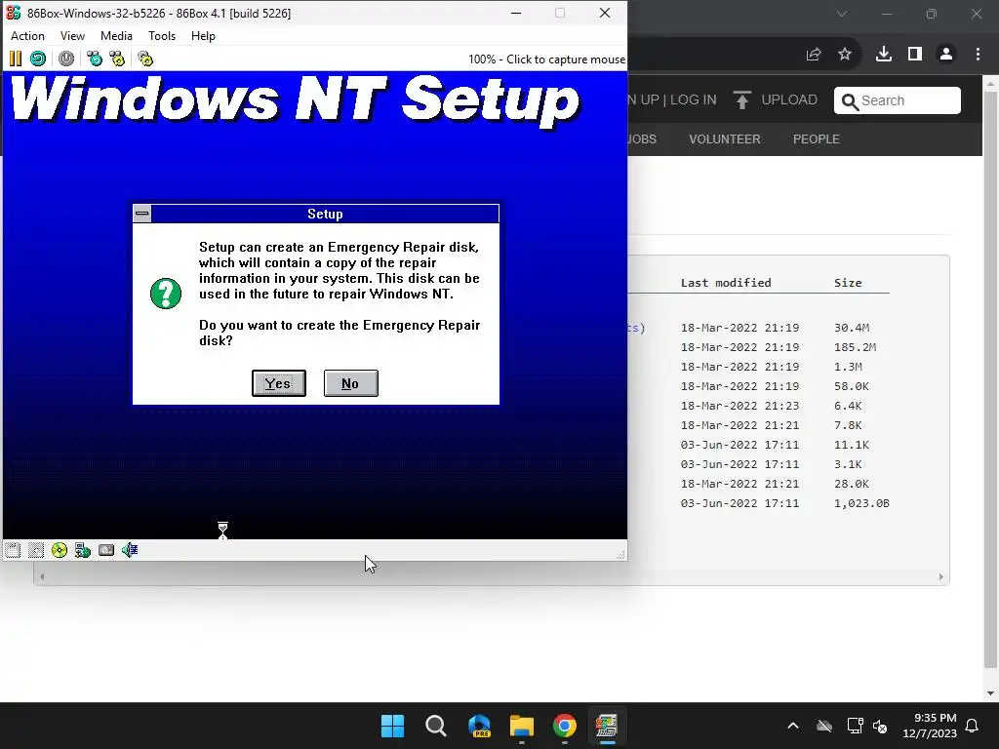The height and width of the screenshot is (749, 999).
Task: Click the Size column header
Action: (x=848, y=283)
